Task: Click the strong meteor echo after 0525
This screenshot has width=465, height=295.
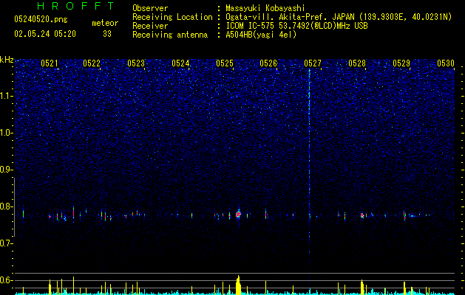Action: click(x=238, y=214)
